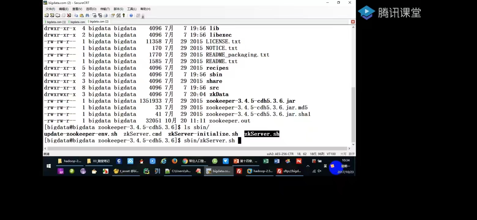The width and height of the screenshot is (477, 220).
Task: Click the Print Screen toolbar icon
Action: [x=94, y=15]
